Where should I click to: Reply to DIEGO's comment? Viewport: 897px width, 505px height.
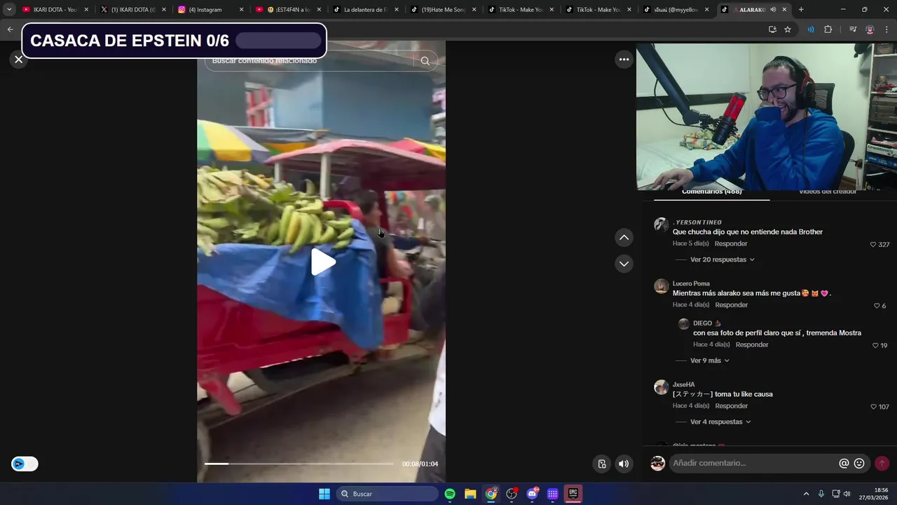tap(752, 344)
